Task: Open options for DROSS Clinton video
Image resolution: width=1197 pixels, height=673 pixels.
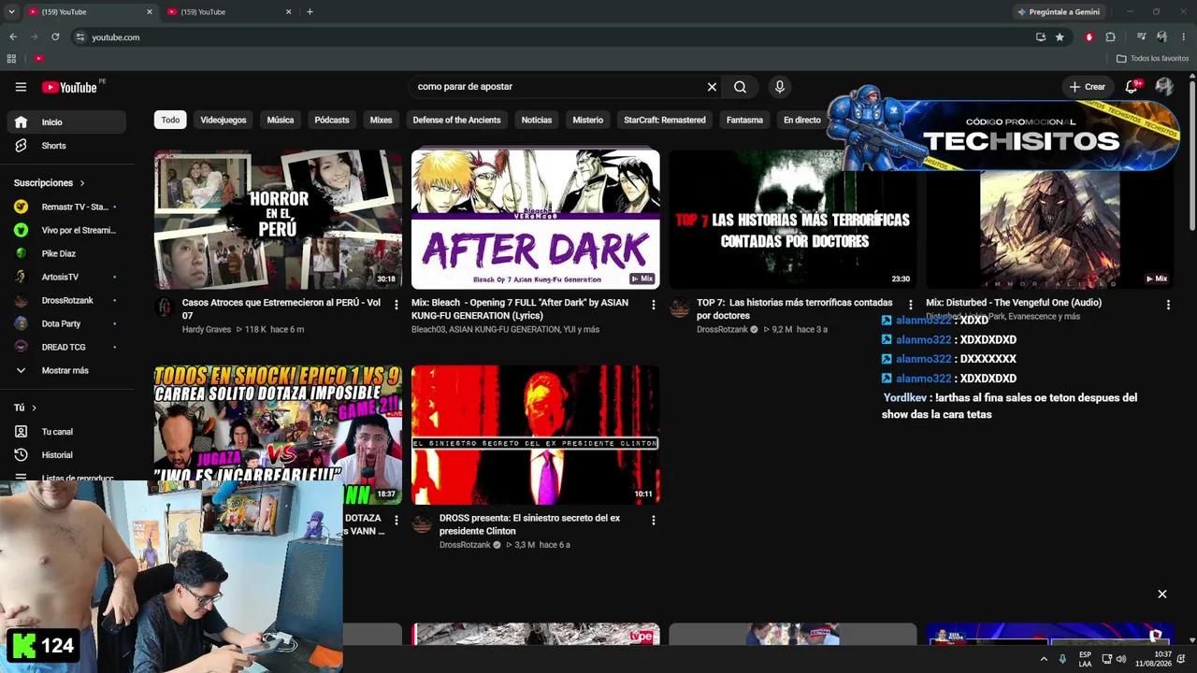Action: [653, 520]
